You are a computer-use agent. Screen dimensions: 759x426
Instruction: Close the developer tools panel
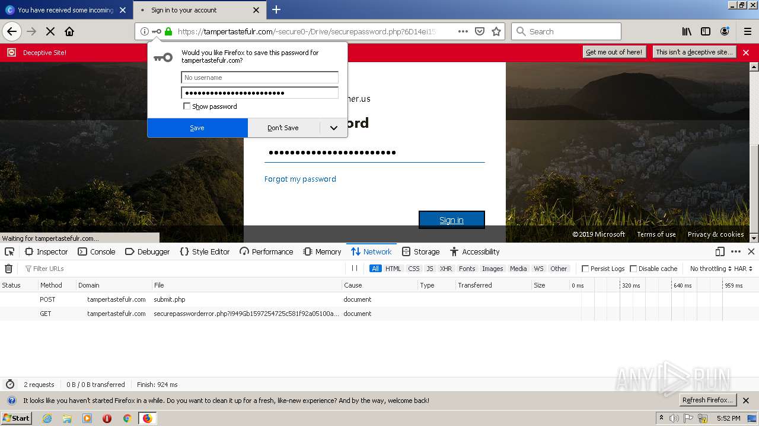pos(751,251)
